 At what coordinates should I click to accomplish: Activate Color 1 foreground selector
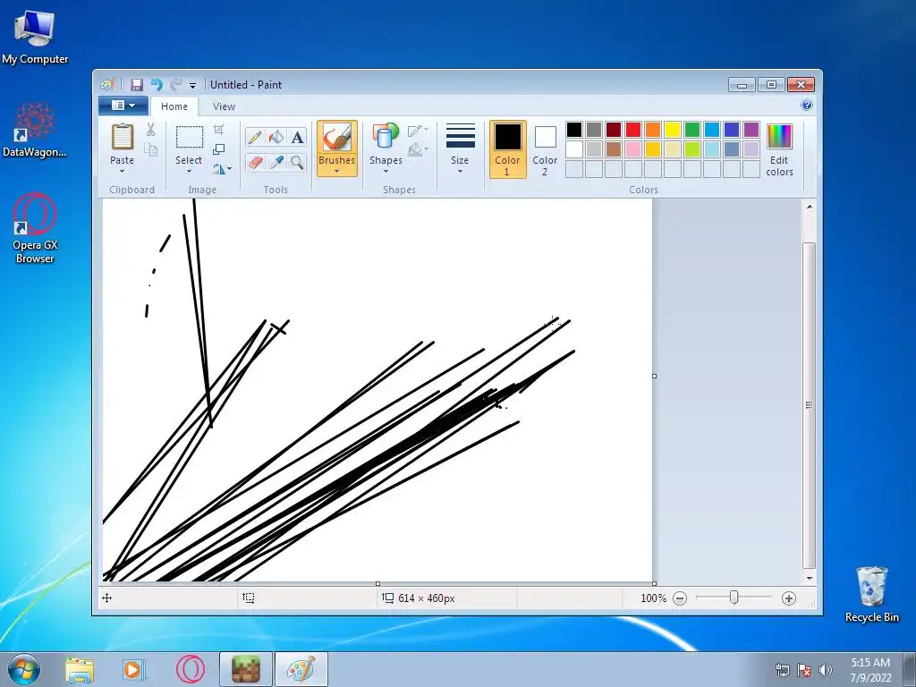pyautogui.click(x=508, y=149)
